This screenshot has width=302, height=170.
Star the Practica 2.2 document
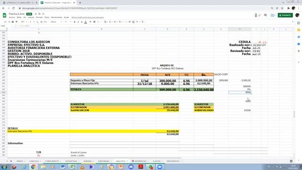pos(36,14)
